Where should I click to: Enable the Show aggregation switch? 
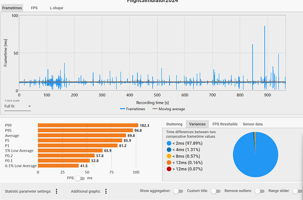click(x=178, y=191)
